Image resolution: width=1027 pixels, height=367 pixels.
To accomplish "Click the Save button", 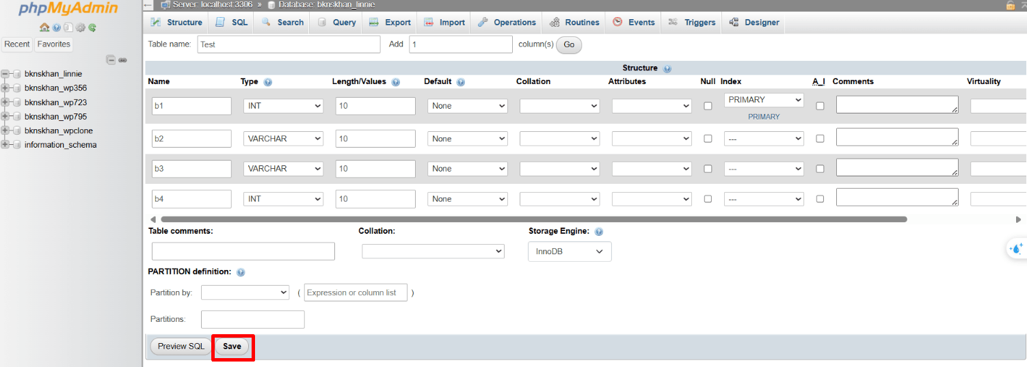I will (x=232, y=346).
